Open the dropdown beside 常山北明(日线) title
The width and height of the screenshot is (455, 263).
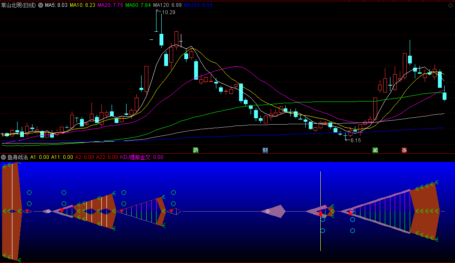pos(41,5)
